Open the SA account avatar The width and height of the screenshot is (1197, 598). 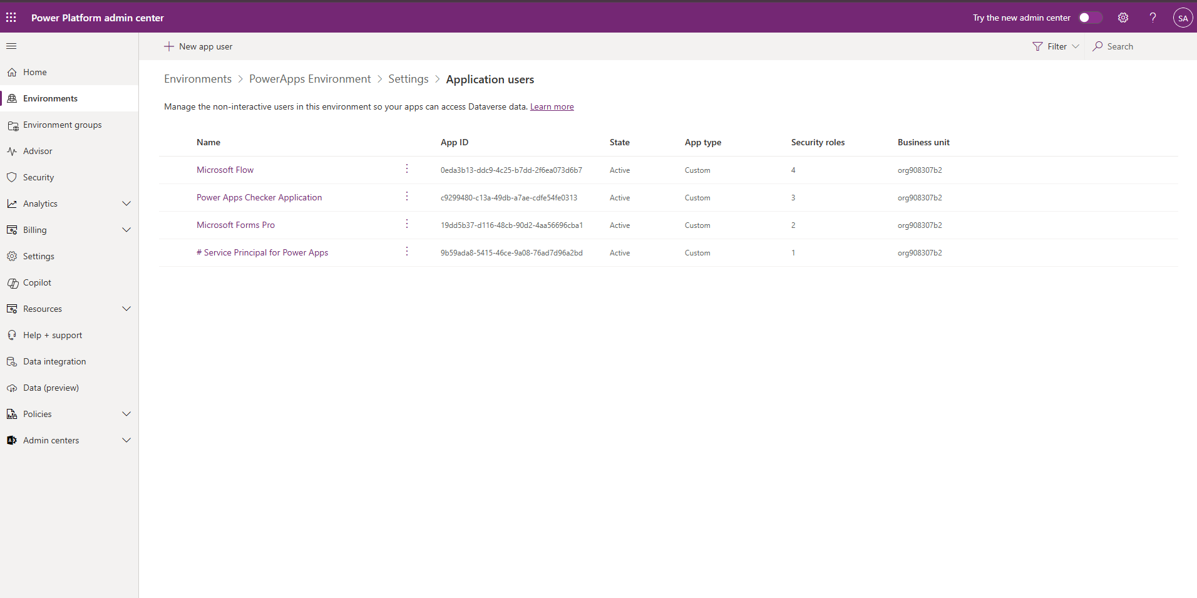click(1183, 18)
